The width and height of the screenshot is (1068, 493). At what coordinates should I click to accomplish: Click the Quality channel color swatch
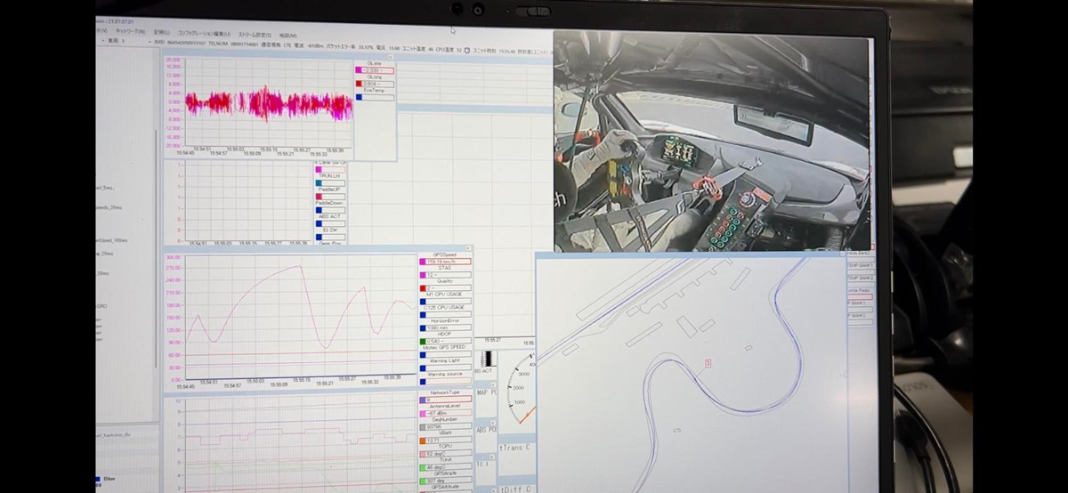423,287
